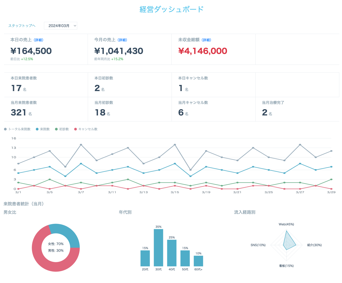Toggle トータル来院数 legend series
The height and width of the screenshot is (283, 342).
[19, 129]
